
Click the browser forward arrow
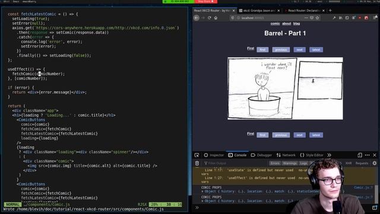[203, 18]
